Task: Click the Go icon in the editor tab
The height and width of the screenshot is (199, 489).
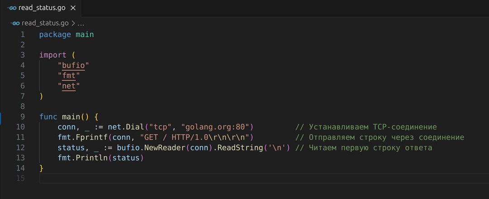Action: (x=12, y=8)
